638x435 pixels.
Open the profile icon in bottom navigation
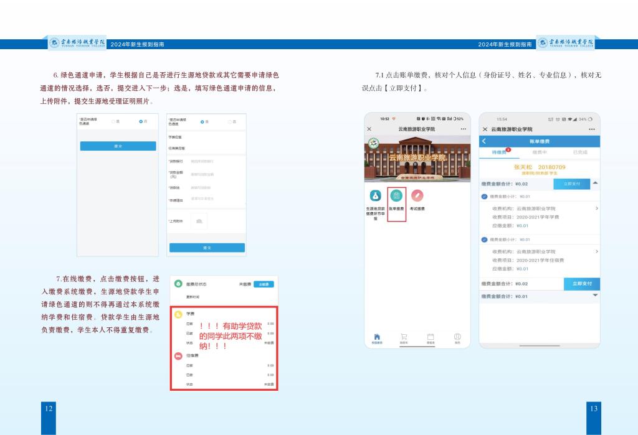click(x=457, y=337)
